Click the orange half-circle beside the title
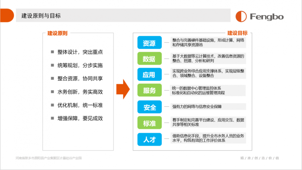Image resolution: width=302 pixels, height=170 pixels. (7, 15)
